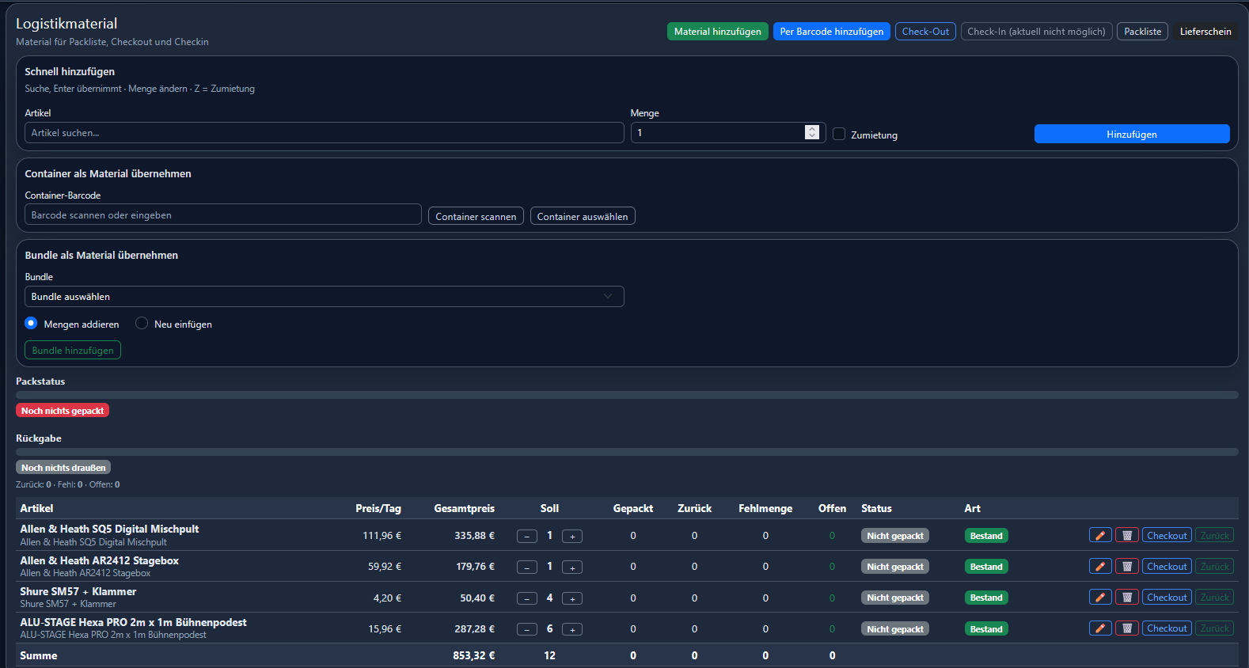The image size is (1249, 668).
Task: Delete the ALU-STAGE Hexa PRO Bühnenpodest row
Action: coord(1127,628)
